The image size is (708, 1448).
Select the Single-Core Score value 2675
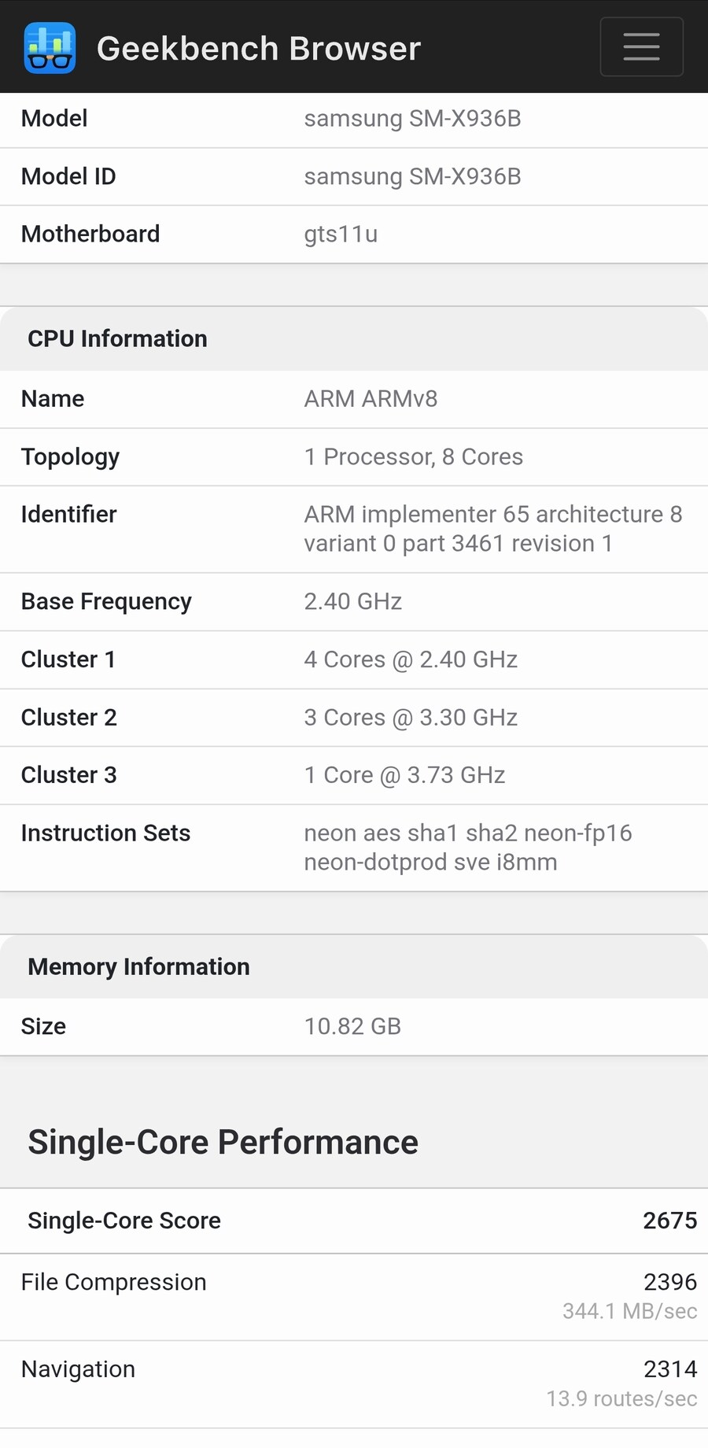(x=669, y=1221)
